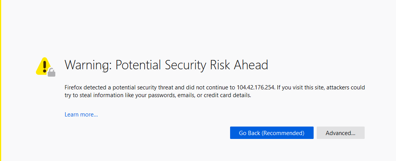This screenshot has width=396, height=161.
Task: Click the yellow vertical strip at window edge
Action: click(x=0, y=80)
